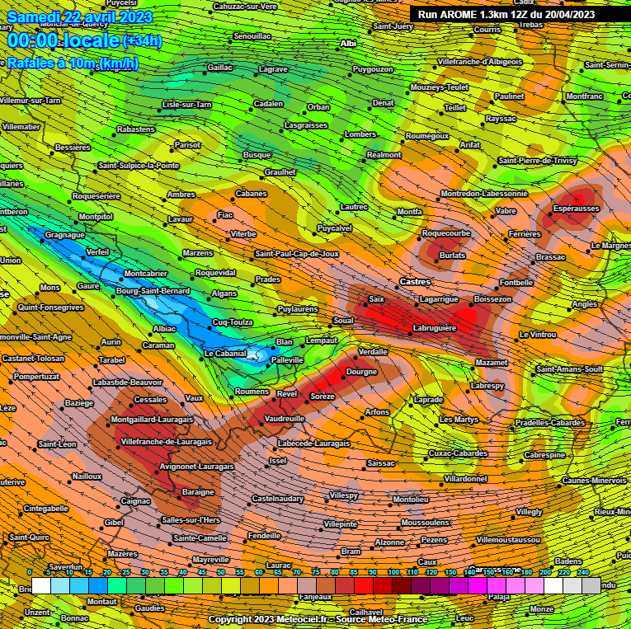Select the 'Labastide-Beauvoir' label
This screenshot has height=629, width=631.
pyautogui.click(x=128, y=383)
